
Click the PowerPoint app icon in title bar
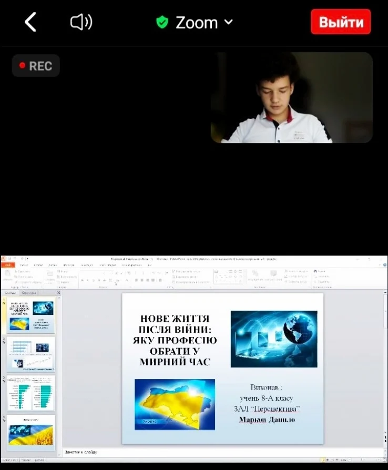[4, 259]
